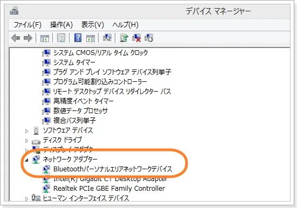Click icon beside システム タイマー
297x208 pixels.
46,63
